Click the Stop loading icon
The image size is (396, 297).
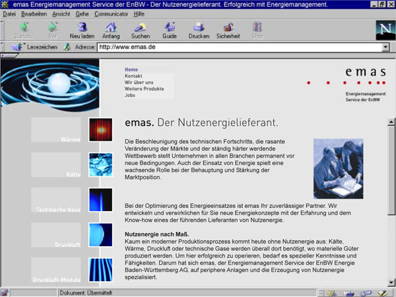coord(257,27)
